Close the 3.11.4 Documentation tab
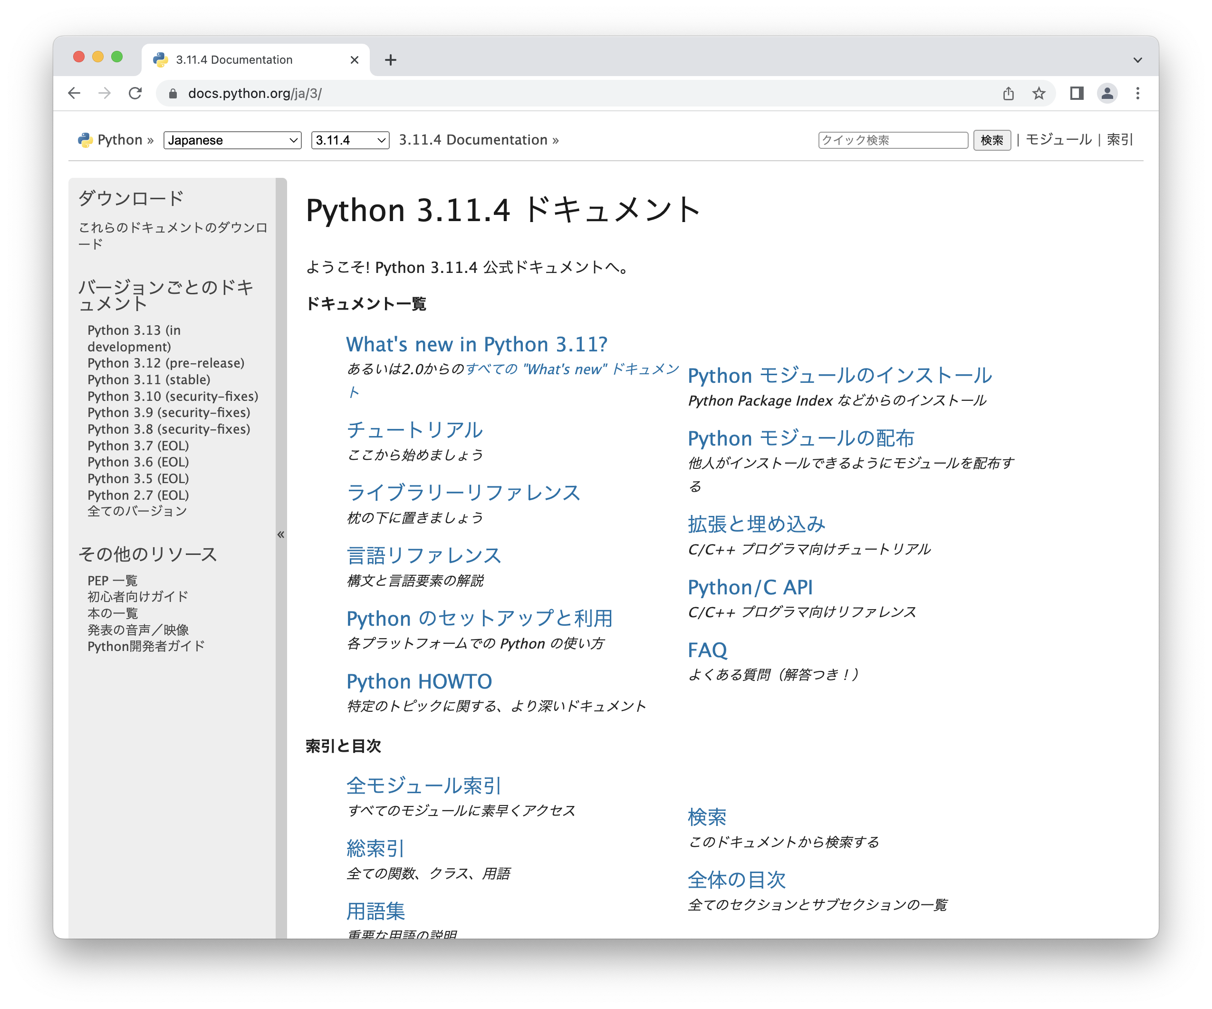Image resolution: width=1212 pixels, height=1009 pixels. click(355, 60)
